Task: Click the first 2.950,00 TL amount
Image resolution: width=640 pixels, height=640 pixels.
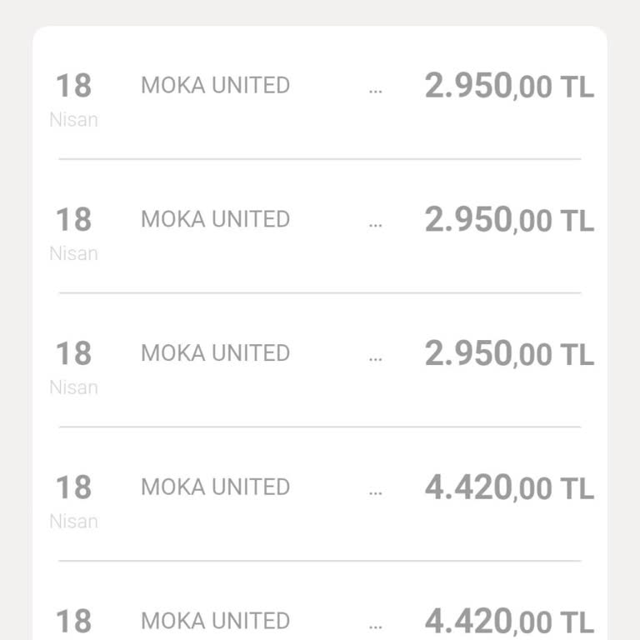Action: (x=509, y=86)
